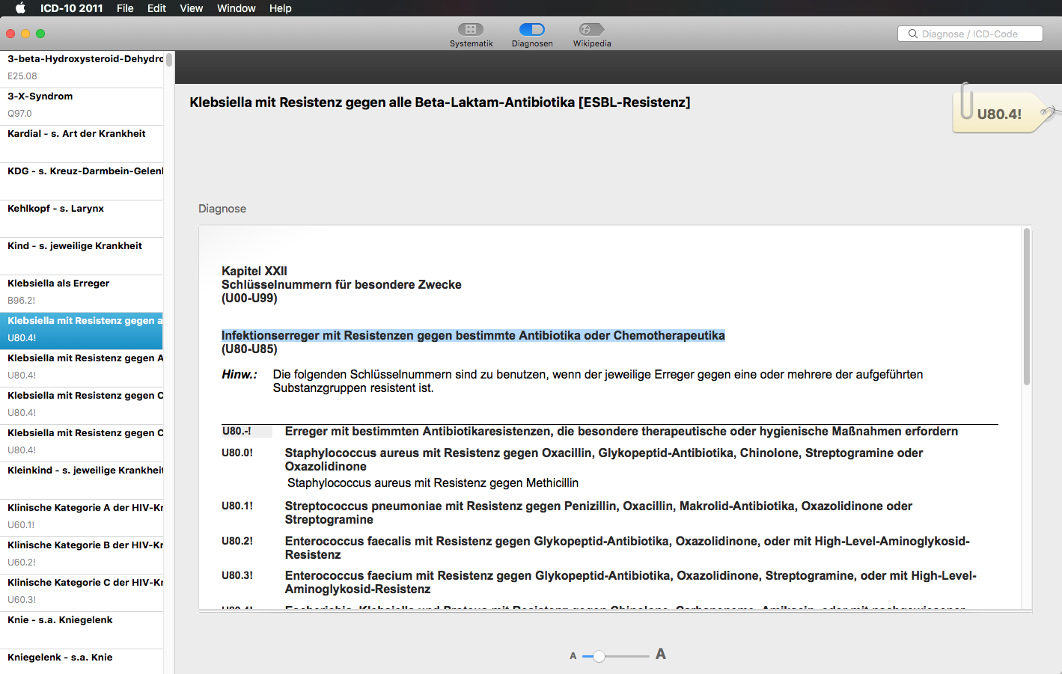1062x674 pixels.
Task: Click the large A font size icon
Action: (x=660, y=653)
